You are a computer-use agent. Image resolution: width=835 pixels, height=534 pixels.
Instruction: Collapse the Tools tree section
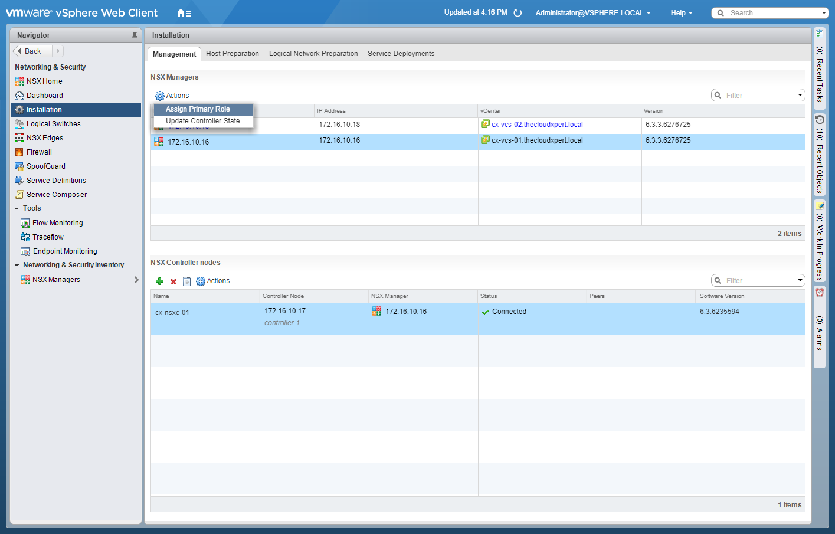[x=17, y=209]
